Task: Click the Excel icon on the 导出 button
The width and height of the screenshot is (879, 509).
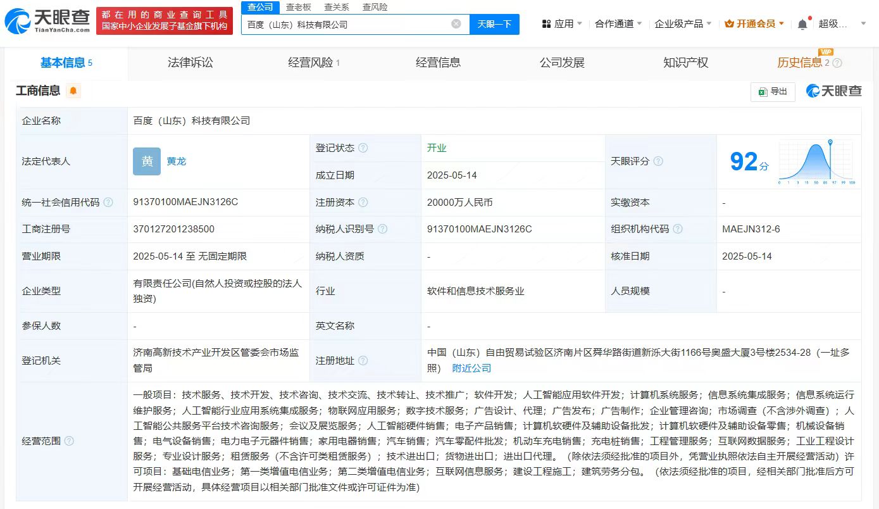Action: [763, 92]
